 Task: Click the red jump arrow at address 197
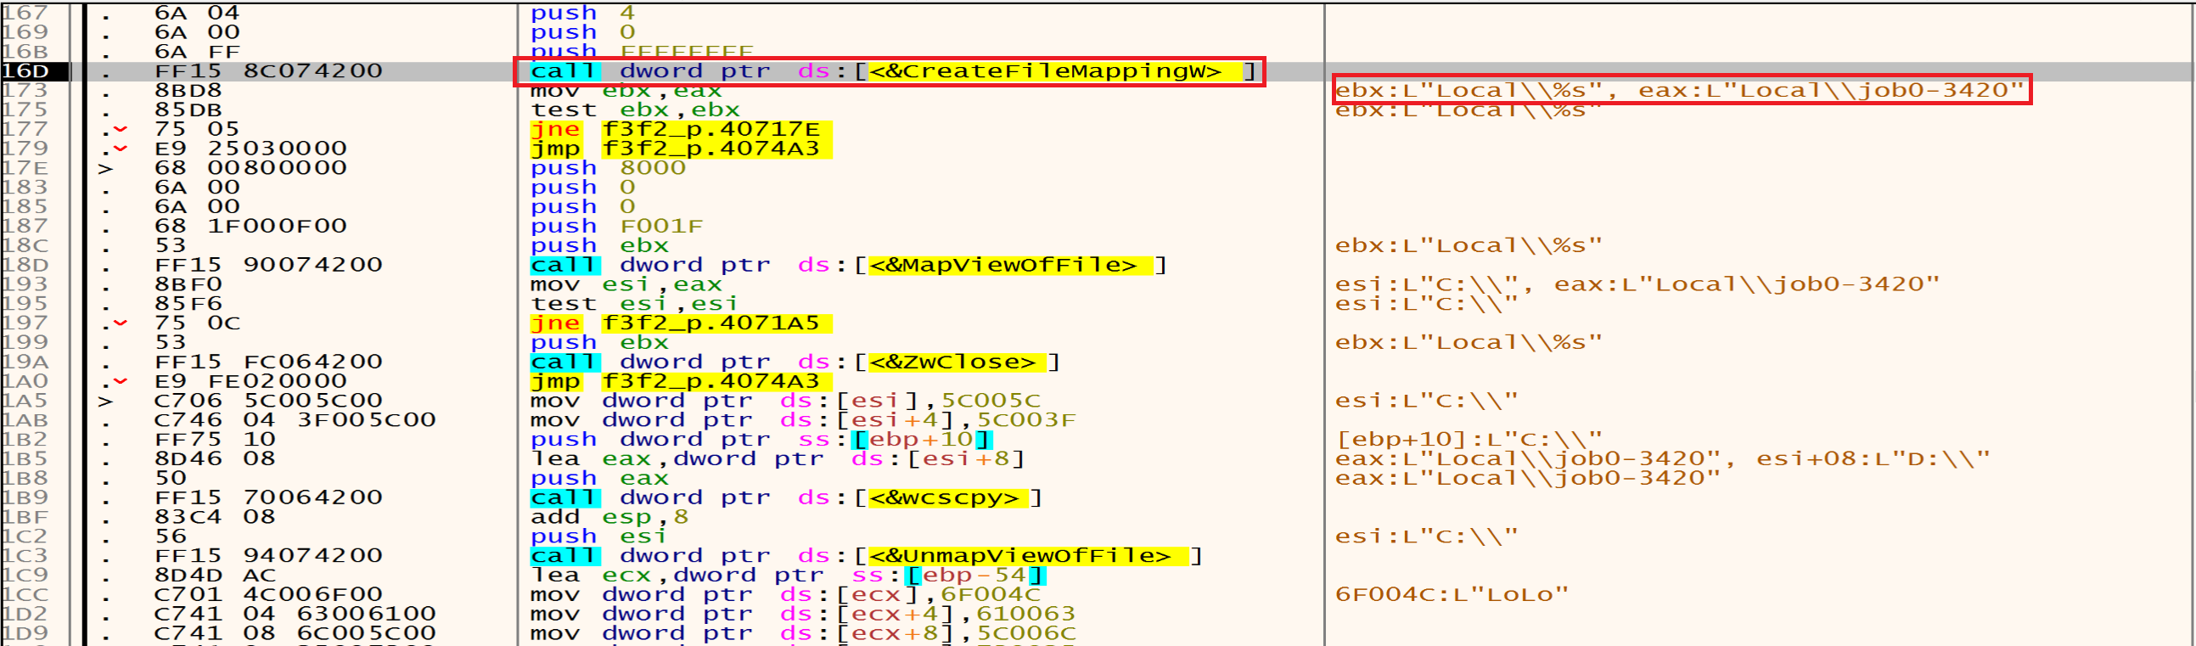pos(121,323)
